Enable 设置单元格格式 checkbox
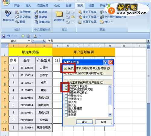Image resolution: width=151 pixels, height=136 pixels. (x=66, y=93)
